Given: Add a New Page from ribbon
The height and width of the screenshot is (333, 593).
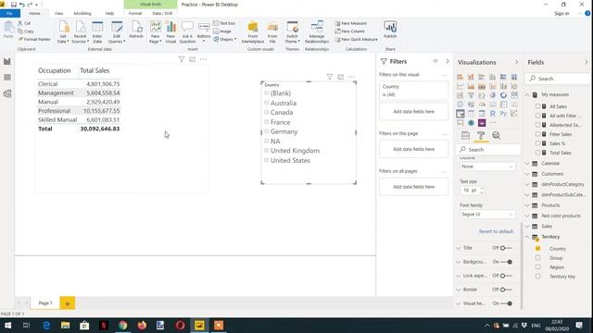Looking at the screenshot, I should pos(155,32).
